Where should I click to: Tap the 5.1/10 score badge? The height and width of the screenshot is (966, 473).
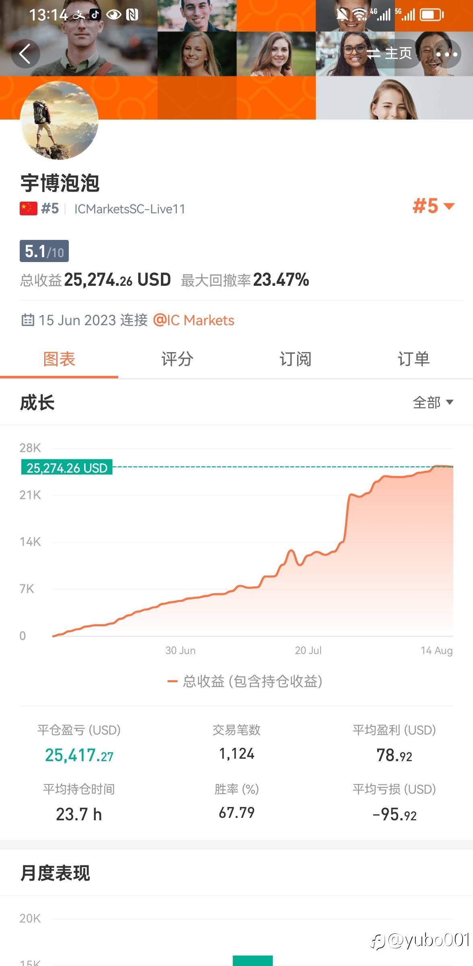click(x=44, y=251)
